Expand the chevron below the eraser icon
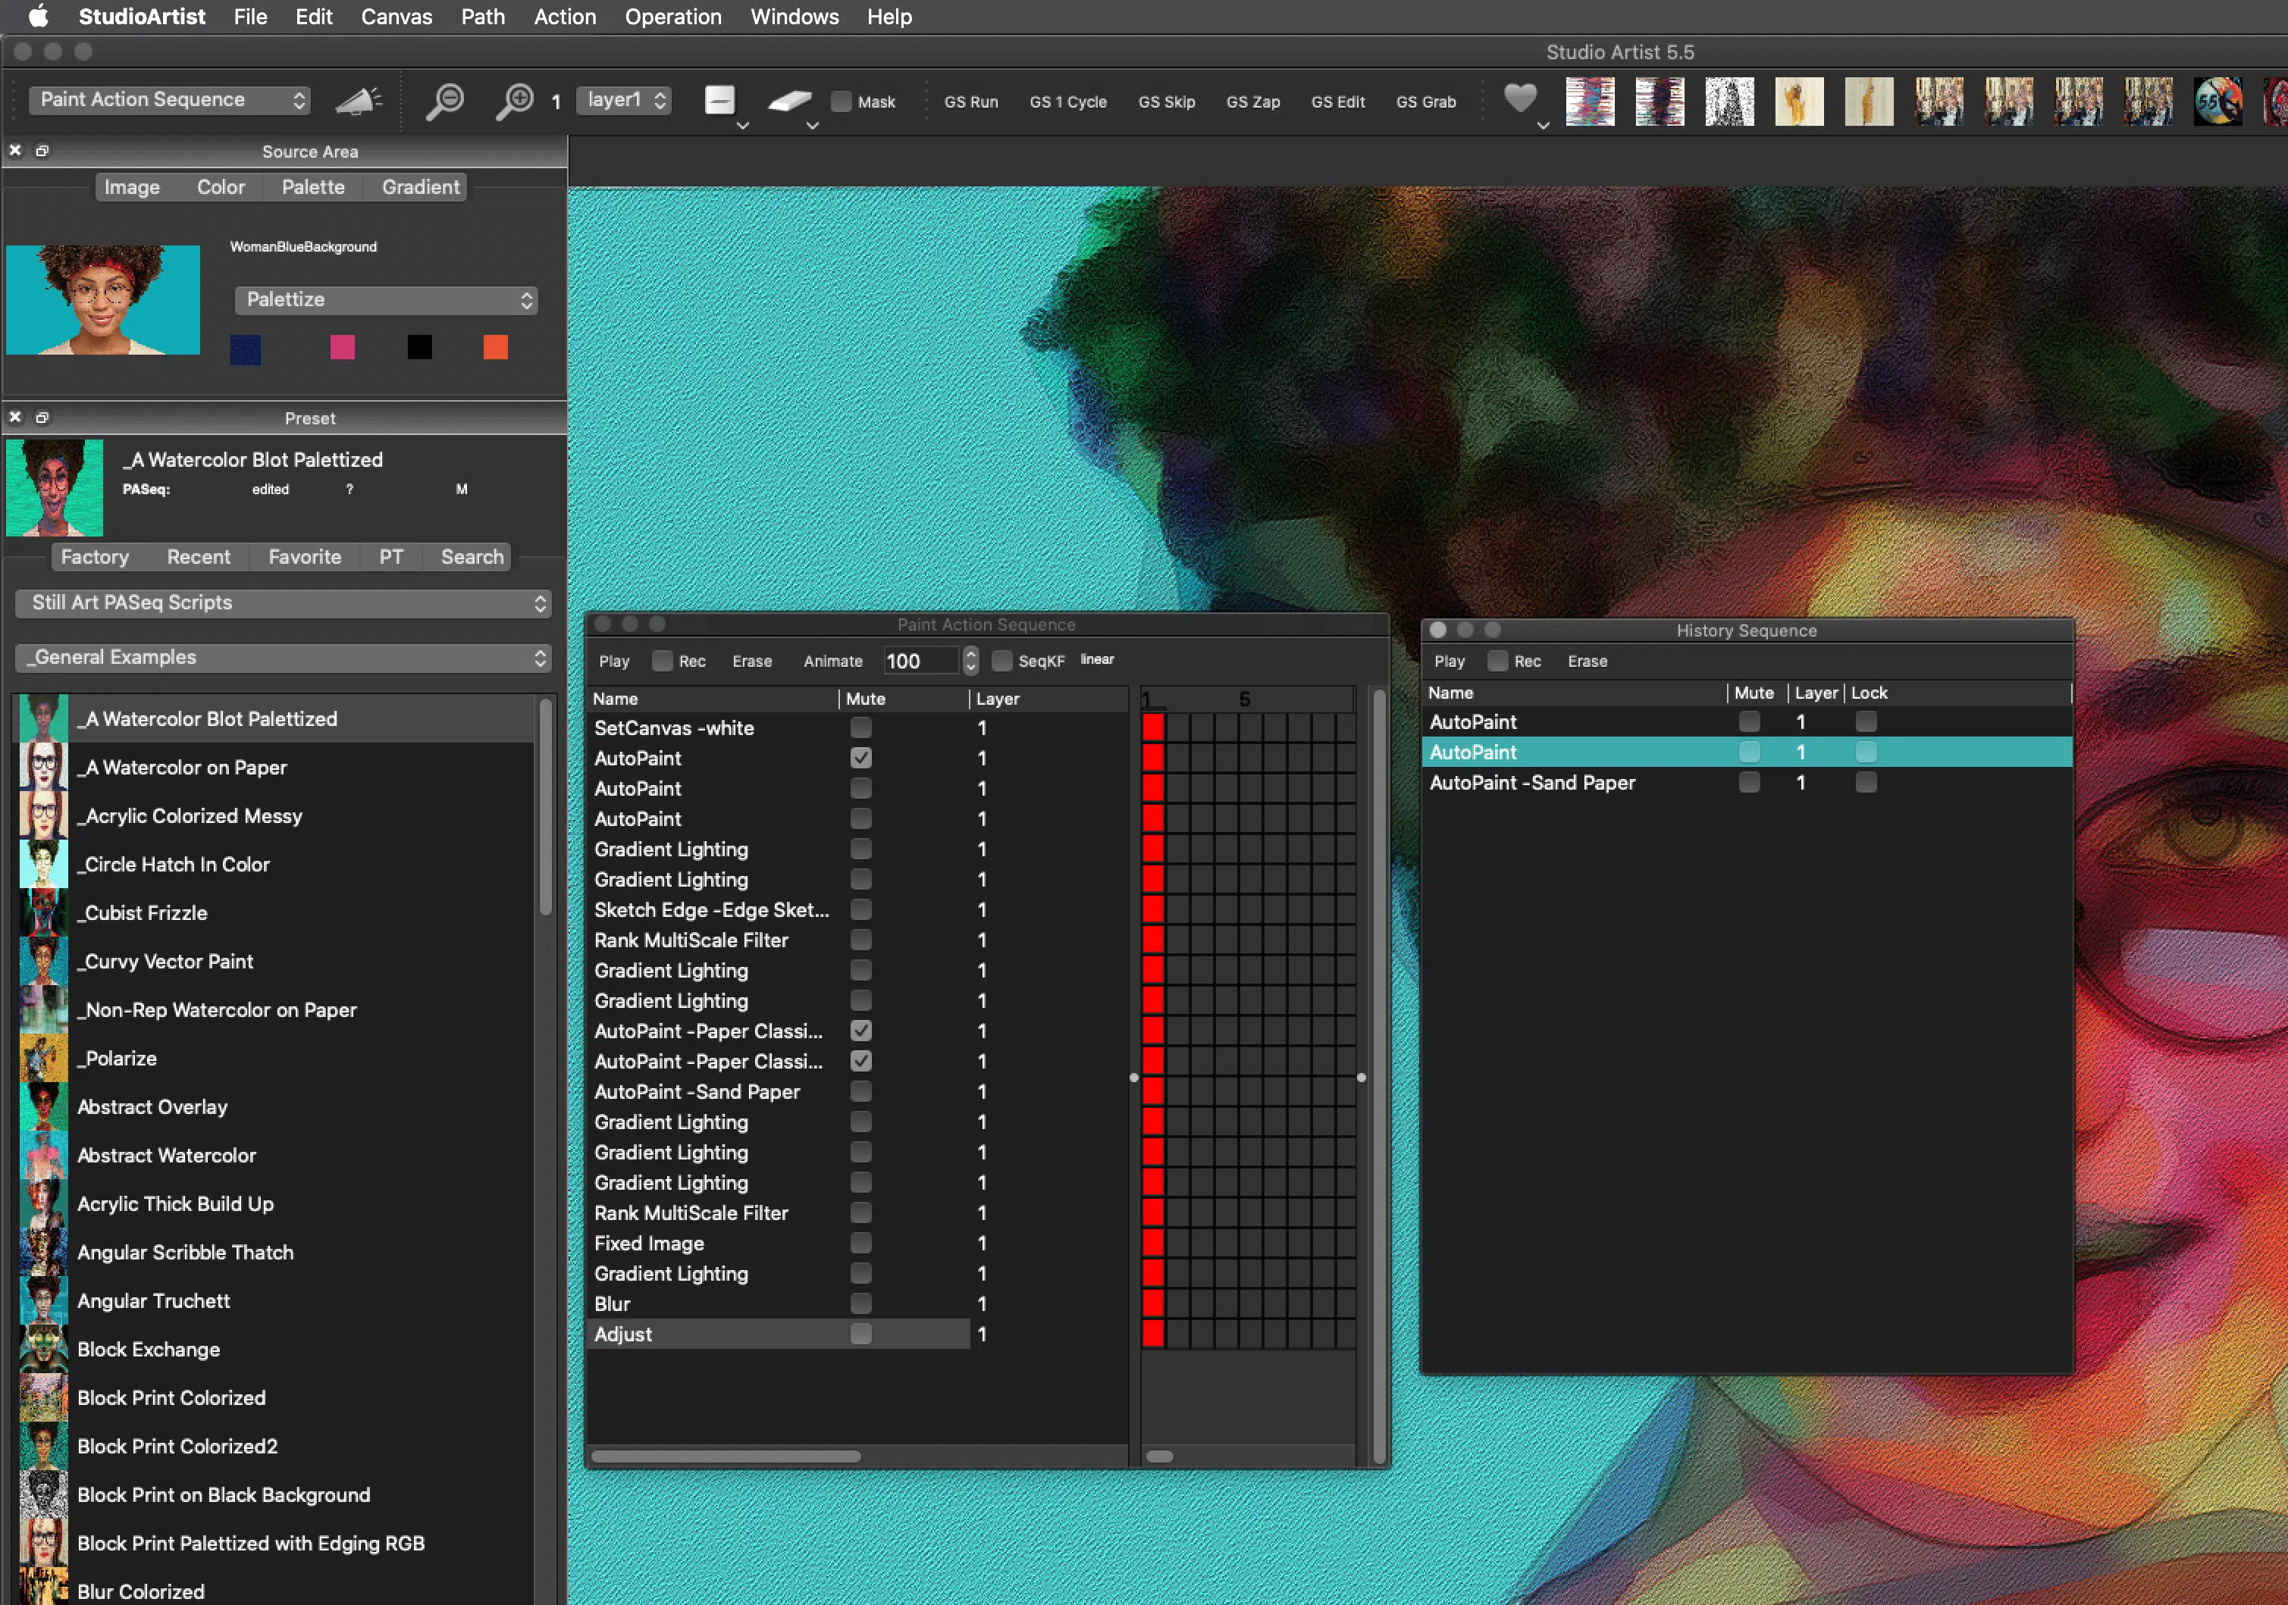 [x=812, y=127]
